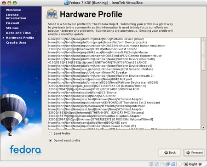Click the line 'Microsoft PS/2-style Mouse'
This screenshot has height=167, width=207.
[98, 52]
